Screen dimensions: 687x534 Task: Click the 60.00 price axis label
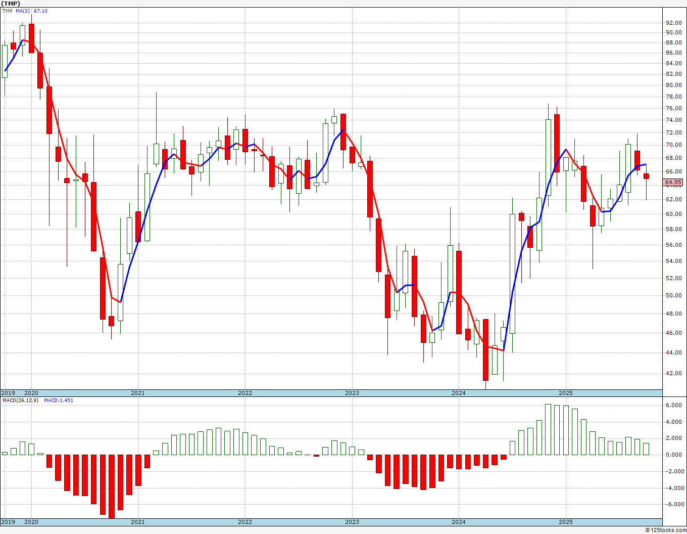pos(673,214)
